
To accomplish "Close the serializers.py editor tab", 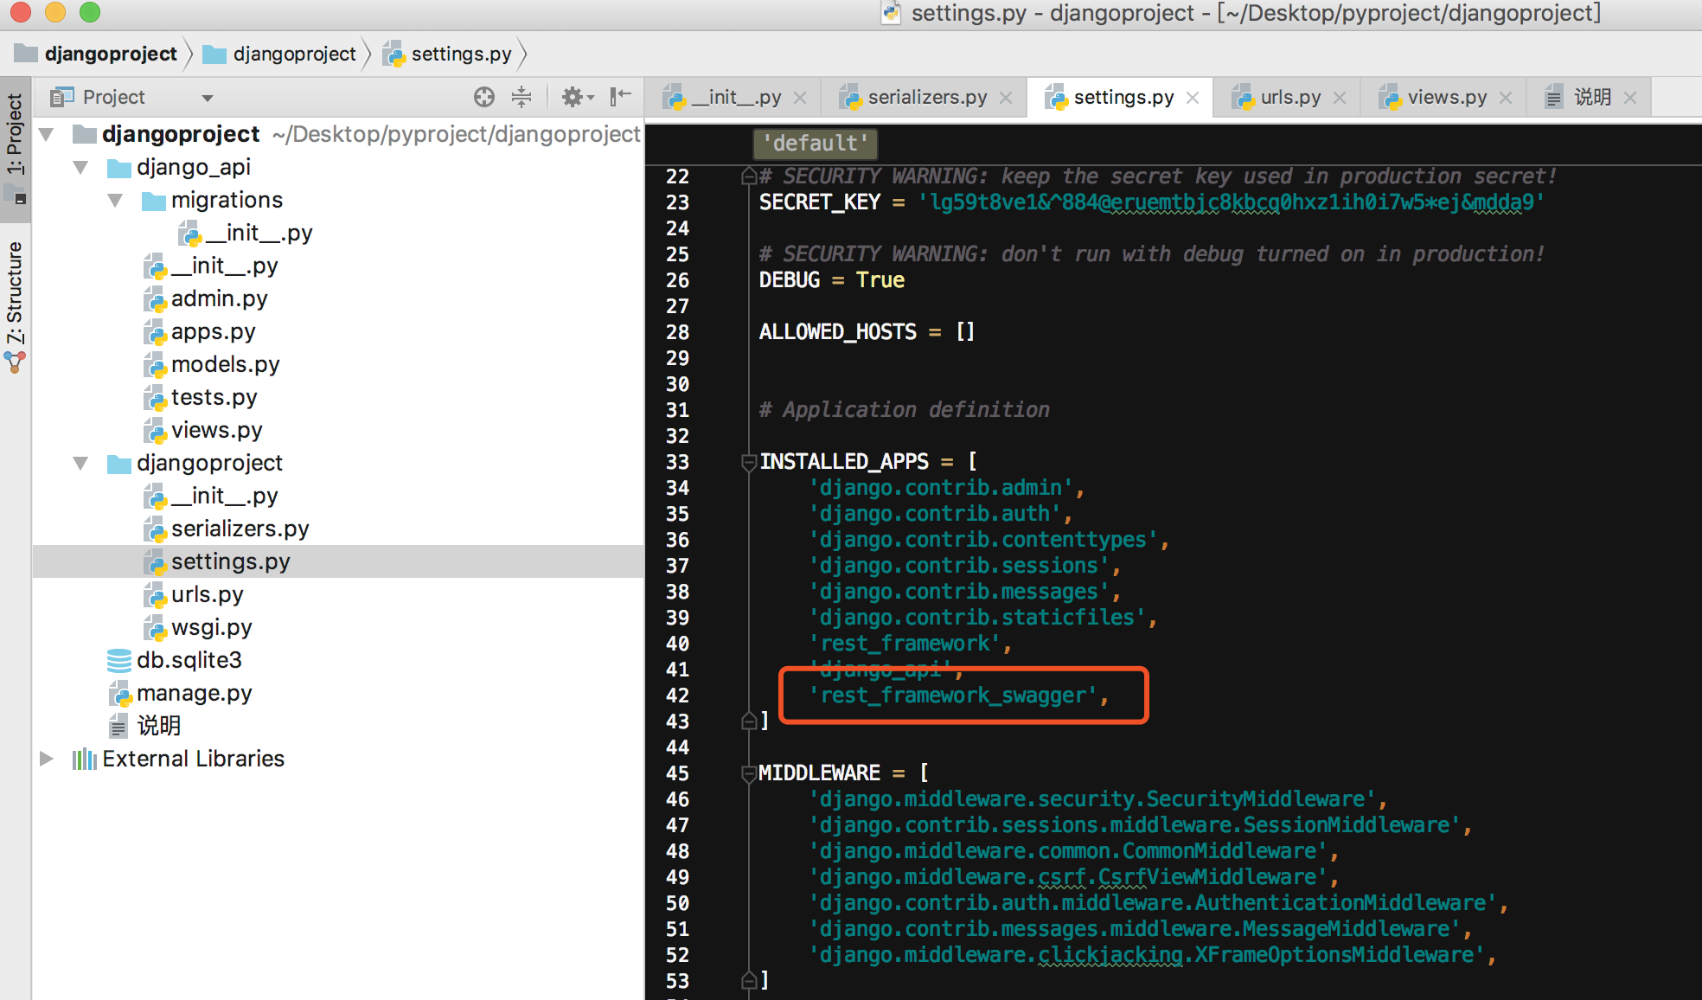I will (x=1006, y=98).
